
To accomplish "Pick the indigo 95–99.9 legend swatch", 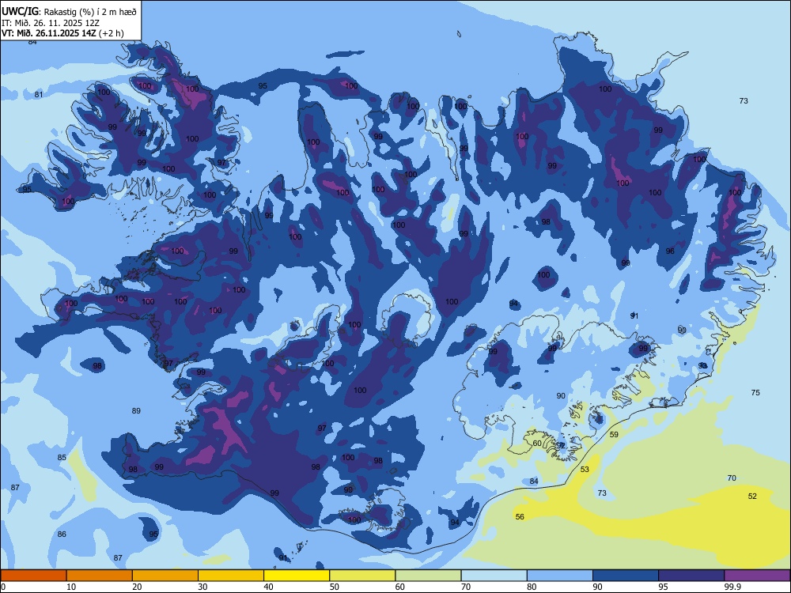I will point(691,576).
